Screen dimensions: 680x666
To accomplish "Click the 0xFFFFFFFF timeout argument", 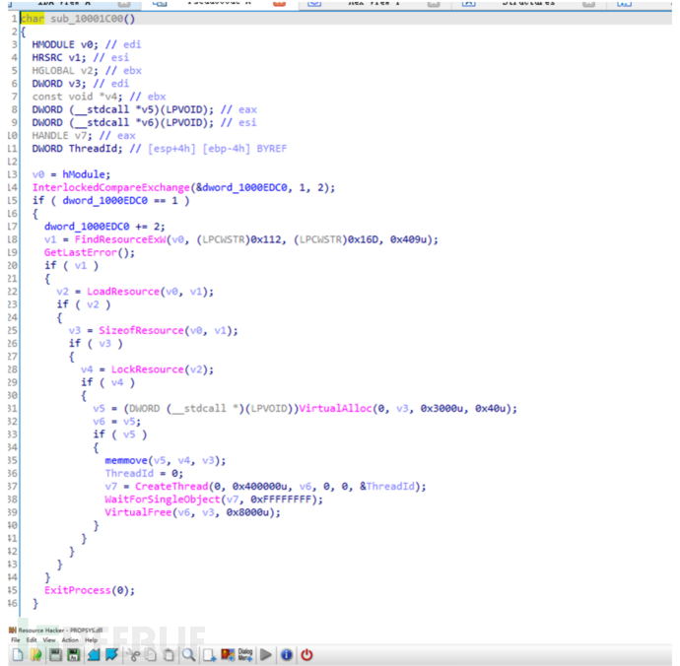I will (281, 499).
